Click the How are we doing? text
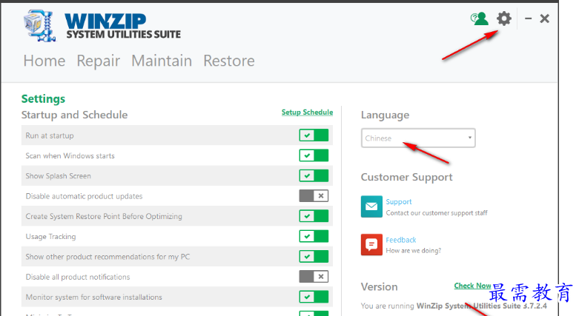 point(413,251)
